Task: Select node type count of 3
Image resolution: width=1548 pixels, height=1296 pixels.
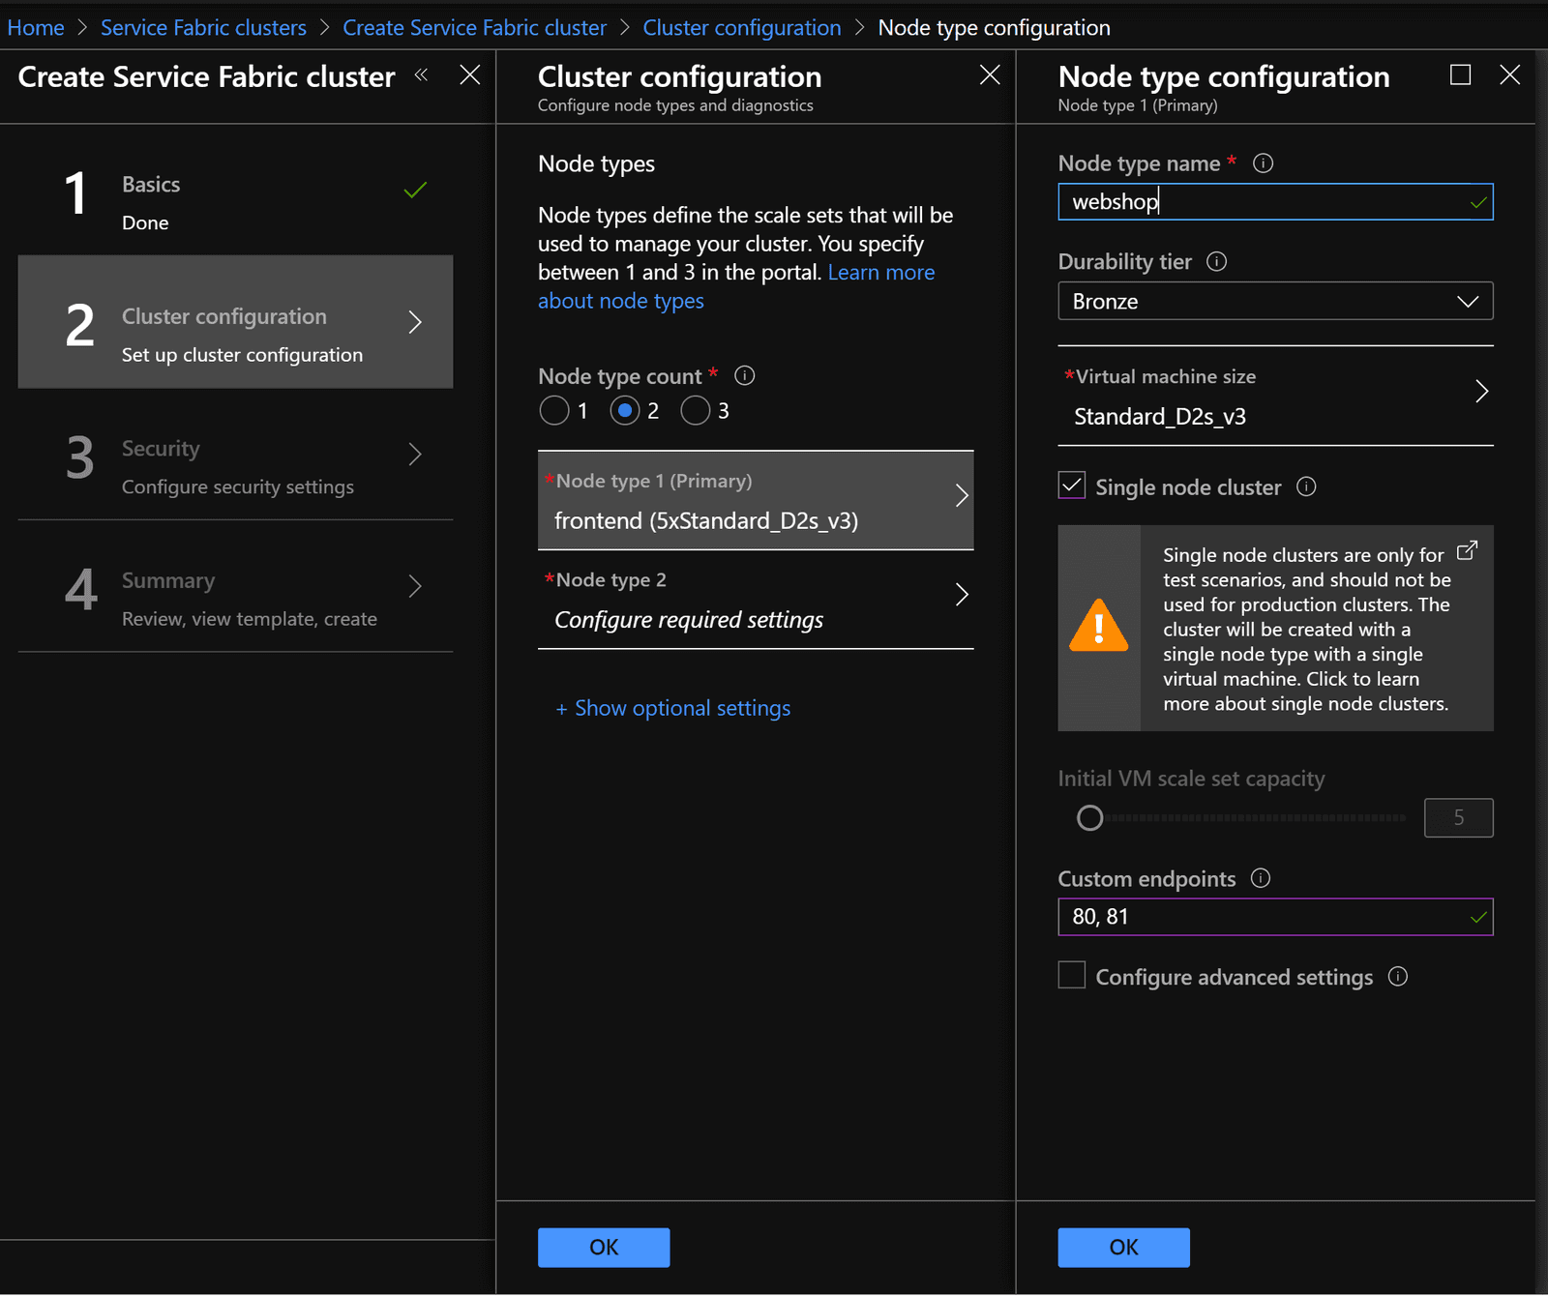Action: [x=695, y=410]
